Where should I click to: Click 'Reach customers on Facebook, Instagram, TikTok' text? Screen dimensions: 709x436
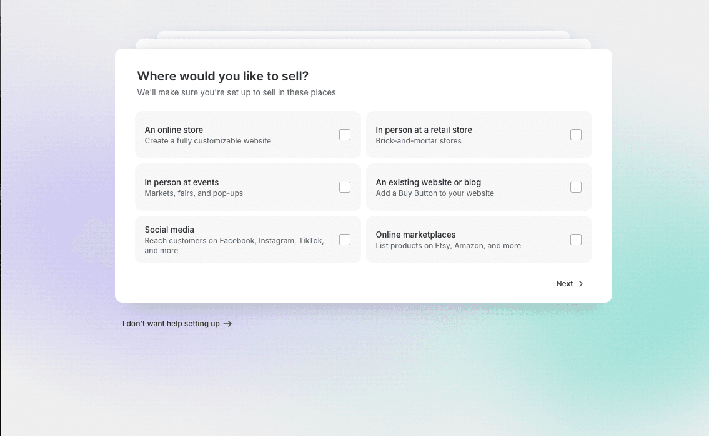(x=234, y=241)
